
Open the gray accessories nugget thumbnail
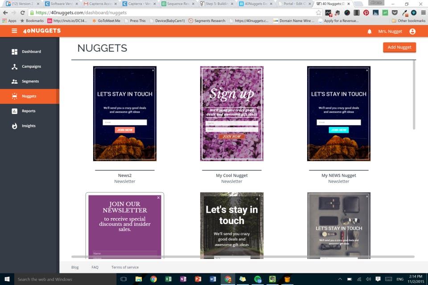[339, 225]
